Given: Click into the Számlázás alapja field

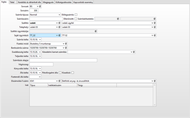Looking at the screenshot, I should (63, 60).
